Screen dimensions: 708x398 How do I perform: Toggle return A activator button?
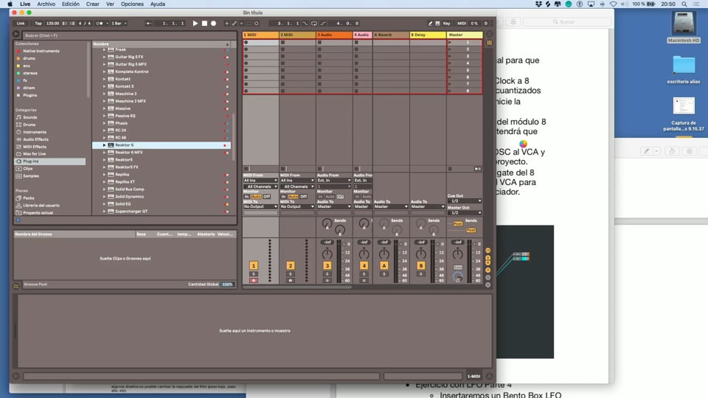pyautogui.click(x=383, y=266)
